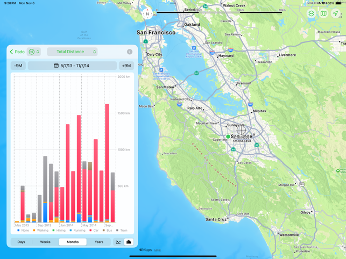Click the Daly City label

point(154,54)
